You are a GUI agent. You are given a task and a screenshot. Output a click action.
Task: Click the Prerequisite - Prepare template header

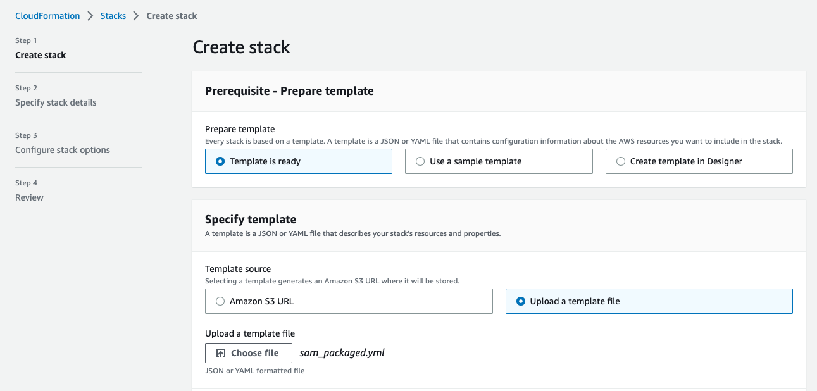[x=289, y=91]
